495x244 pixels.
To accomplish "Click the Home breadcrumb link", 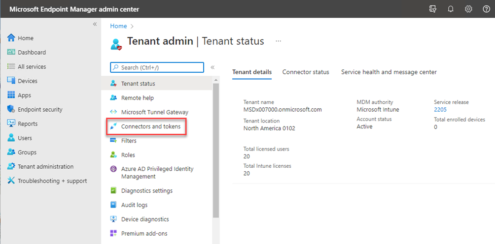I will [x=118, y=26].
